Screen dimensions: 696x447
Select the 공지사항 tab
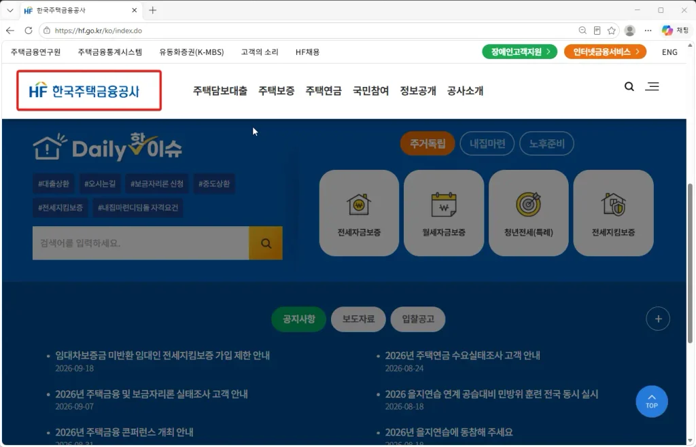pos(299,319)
